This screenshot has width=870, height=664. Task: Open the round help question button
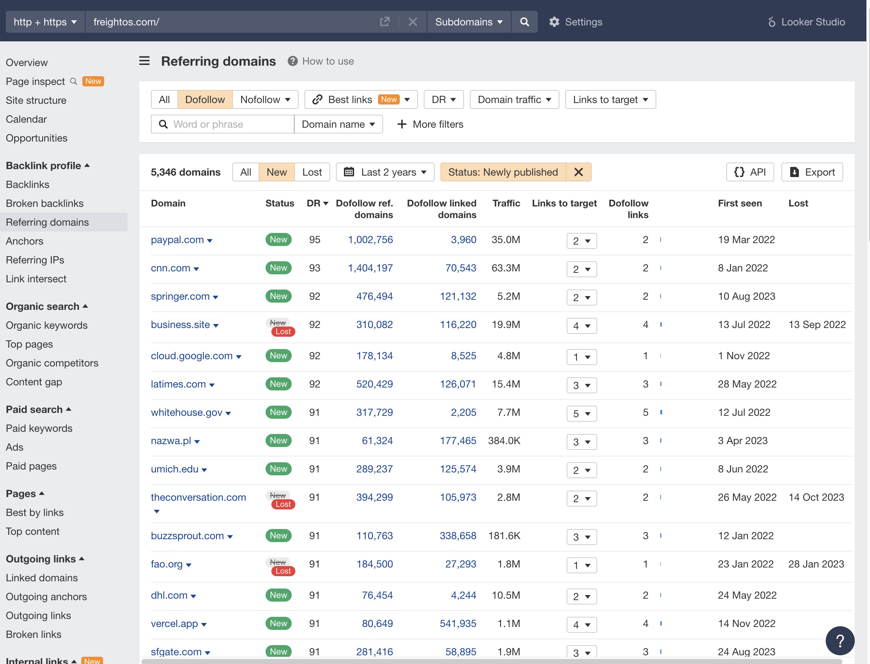coord(840,640)
